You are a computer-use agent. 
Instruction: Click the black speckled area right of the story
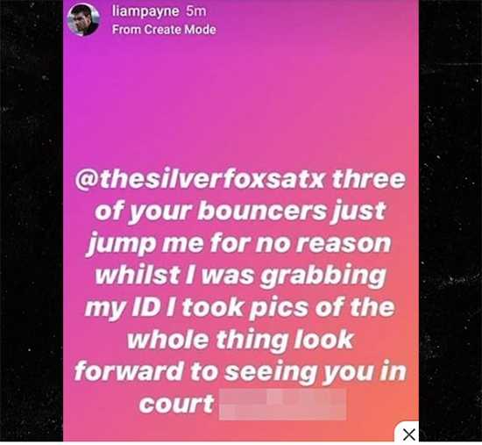click(450, 222)
